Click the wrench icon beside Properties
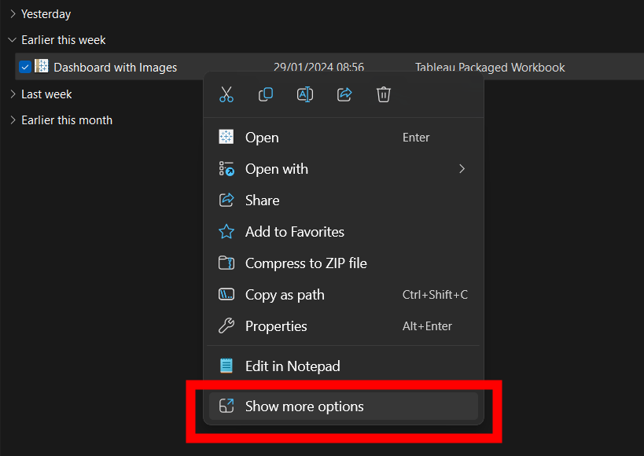 226,326
